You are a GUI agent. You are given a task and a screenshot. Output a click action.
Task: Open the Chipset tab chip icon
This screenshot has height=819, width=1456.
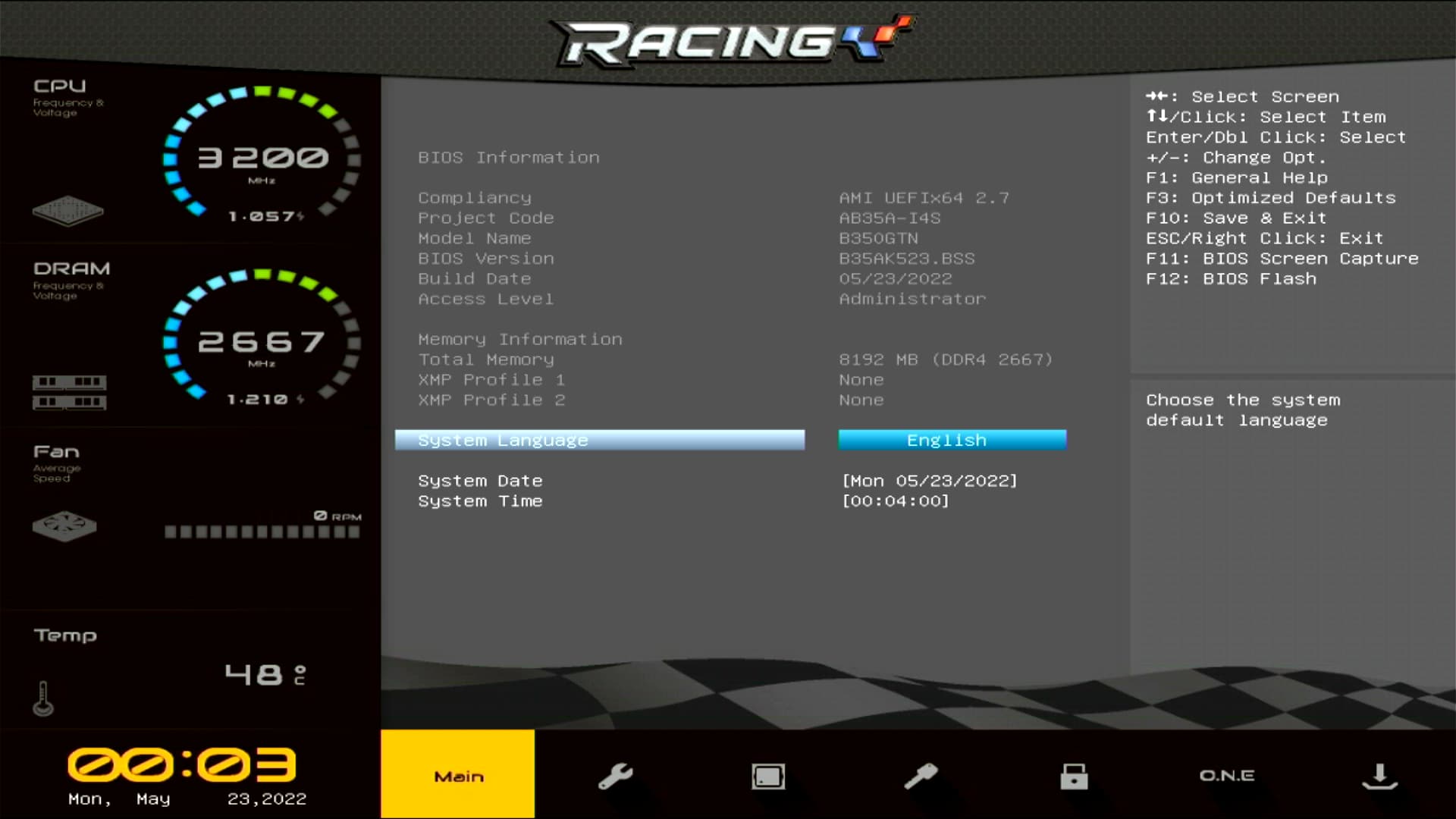[768, 776]
